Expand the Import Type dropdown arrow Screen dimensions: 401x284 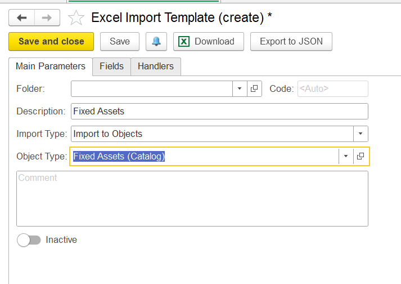(361, 134)
